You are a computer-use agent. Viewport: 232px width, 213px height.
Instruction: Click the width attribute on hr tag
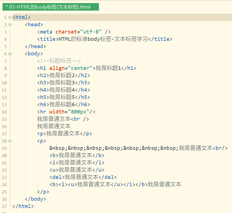tap(57, 112)
